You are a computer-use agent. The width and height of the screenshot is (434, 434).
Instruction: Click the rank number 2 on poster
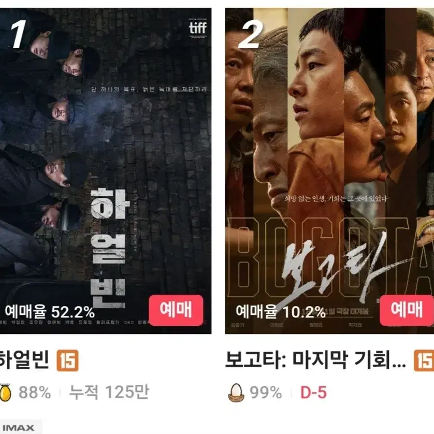pos(251,35)
